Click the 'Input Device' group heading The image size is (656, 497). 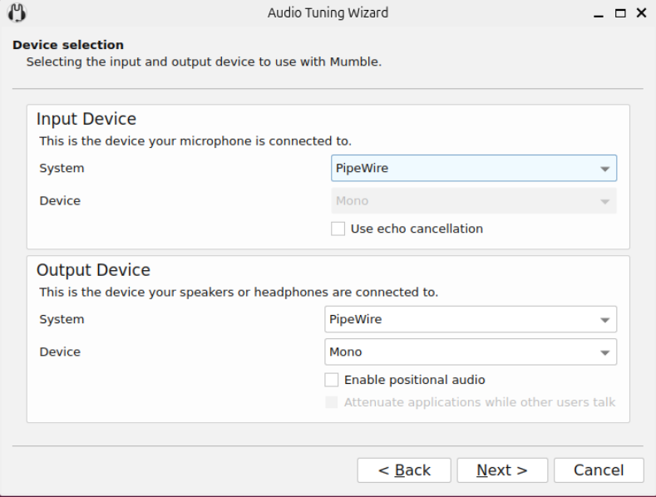(86, 119)
